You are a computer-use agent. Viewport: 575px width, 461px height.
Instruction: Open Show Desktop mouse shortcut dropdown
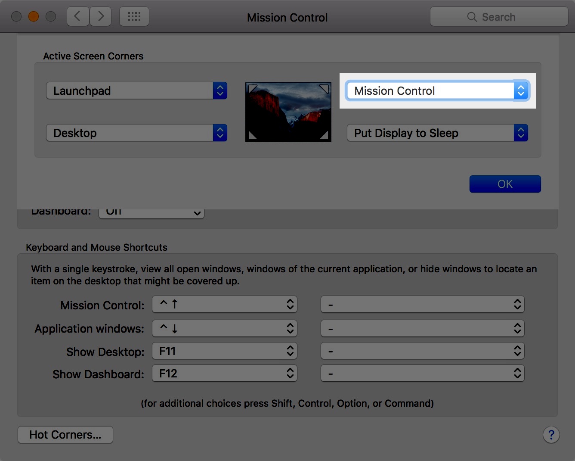point(422,351)
